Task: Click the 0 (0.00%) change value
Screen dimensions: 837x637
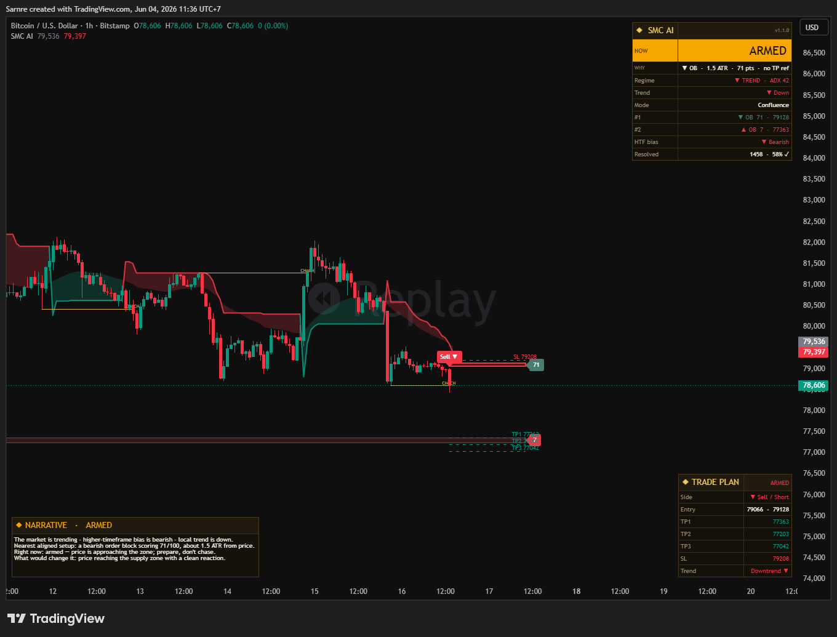Action: click(x=273, y=26)
